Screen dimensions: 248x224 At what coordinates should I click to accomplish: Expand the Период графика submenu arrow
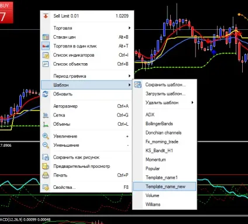pos(129,76)
